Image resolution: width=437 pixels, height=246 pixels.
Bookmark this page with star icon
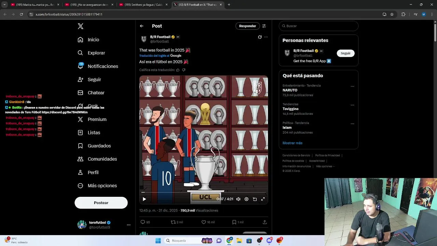point(392,14)
